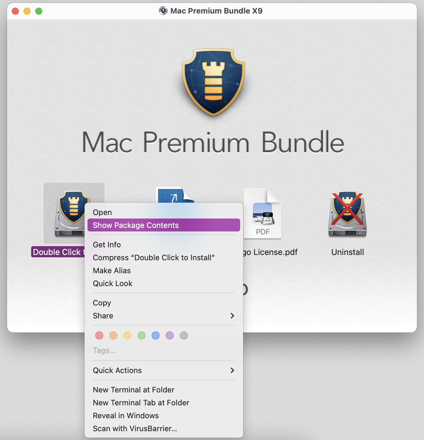424x440 pixels.
Task: Compress "Double Click to Install"
Action: pos(164,258)
